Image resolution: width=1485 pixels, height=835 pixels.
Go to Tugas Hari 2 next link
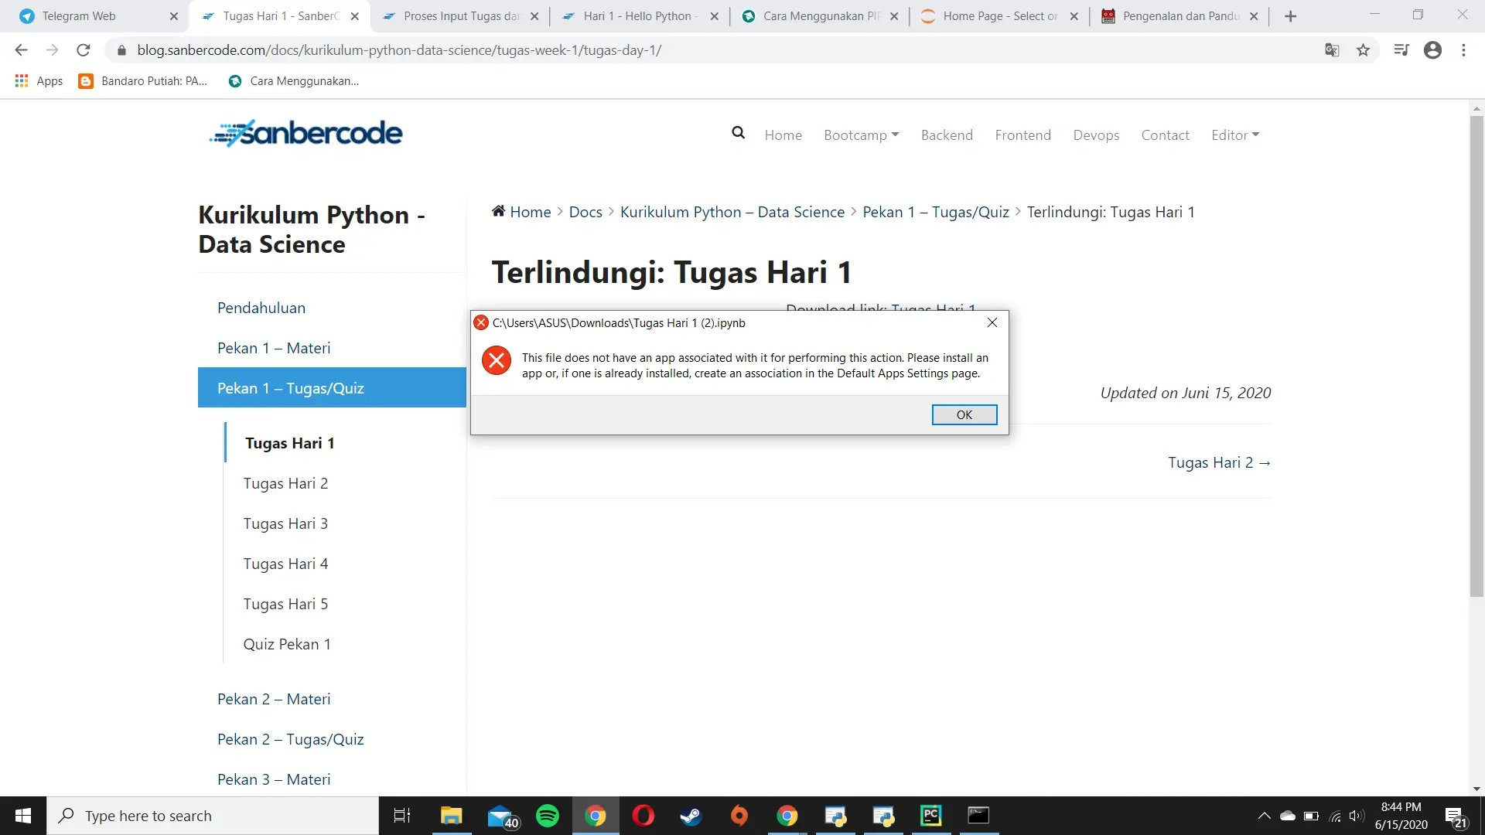pyautogui.click(x=1219, y=462)
